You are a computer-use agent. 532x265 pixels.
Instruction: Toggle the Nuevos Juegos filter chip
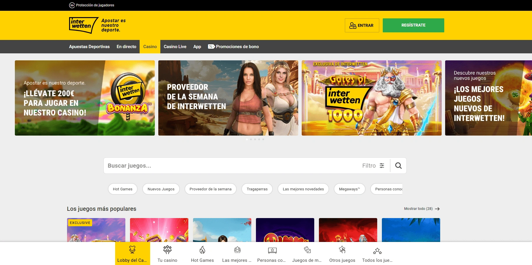(161, 189)
